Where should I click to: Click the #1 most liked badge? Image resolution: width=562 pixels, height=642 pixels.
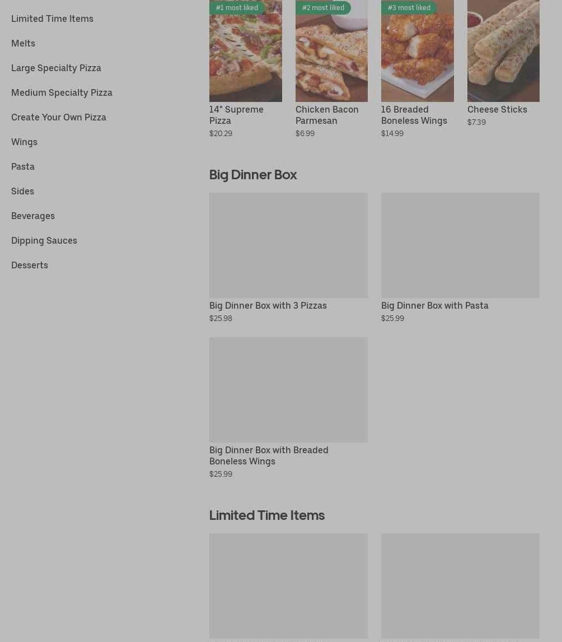pyautogui.click(x=237, y=7)
